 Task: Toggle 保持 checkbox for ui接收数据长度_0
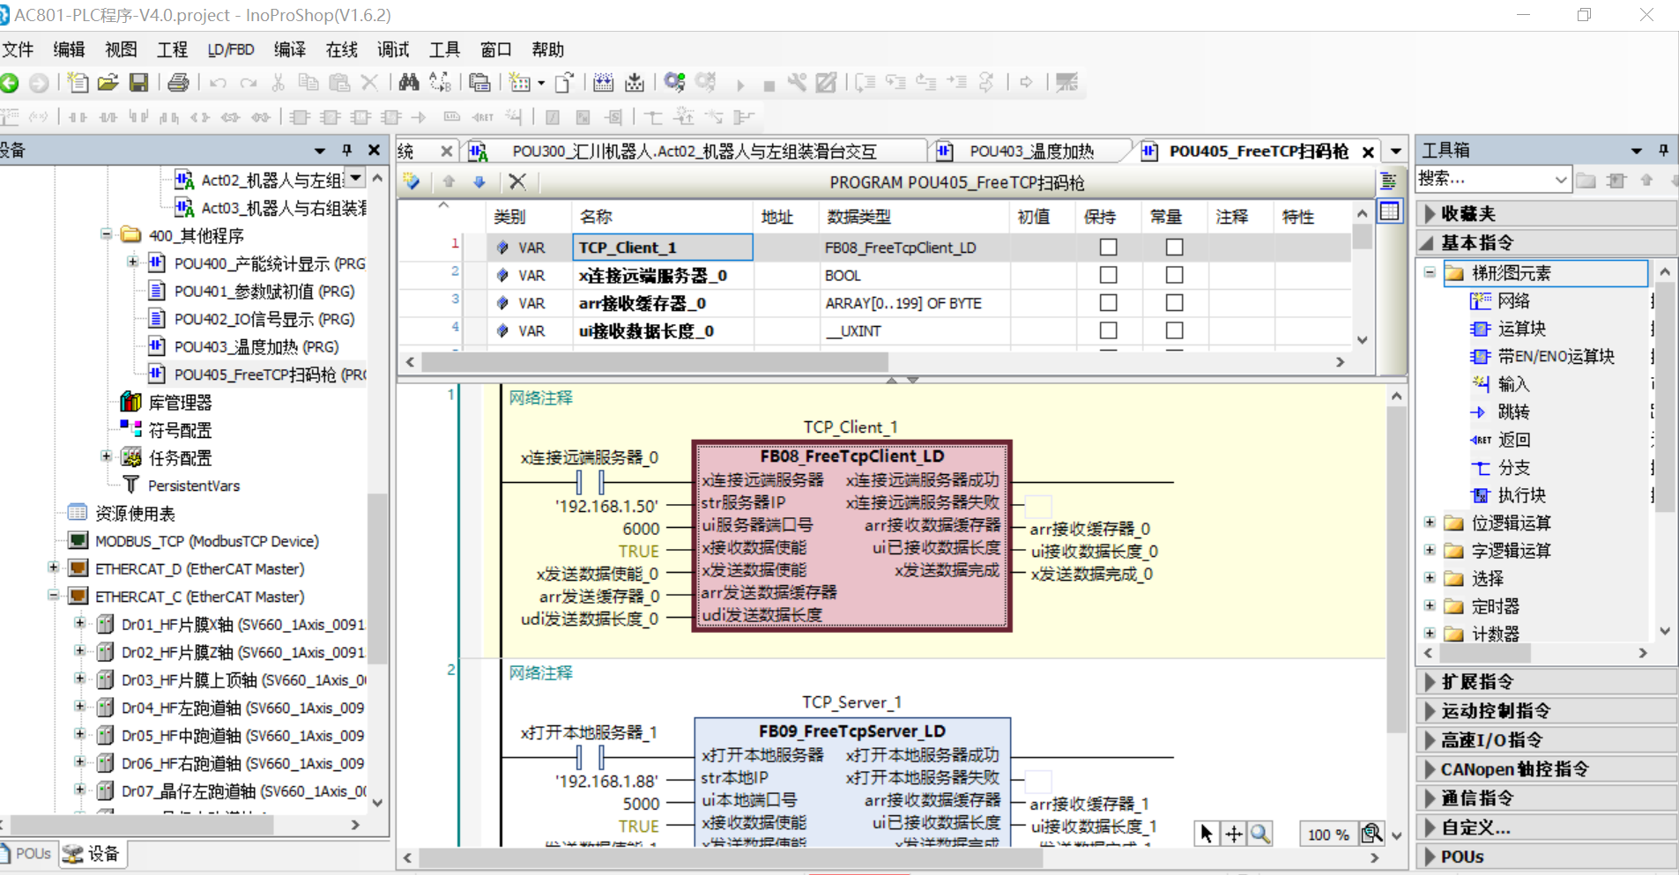(x=1108, y=330)
